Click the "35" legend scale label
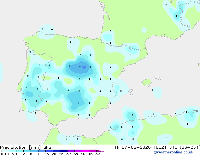 click(x=76, y=154)
